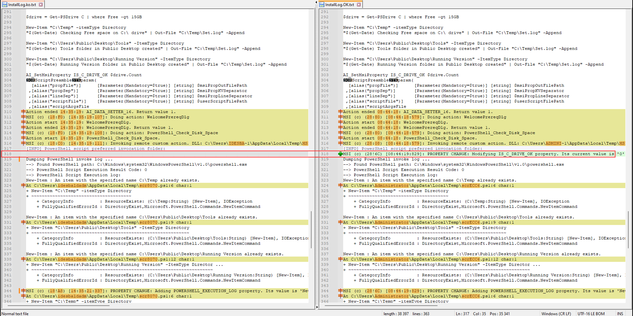The width and height of the screenshot is (633, 316).
Task: Click 'PROPERTY CHANGE: Modifying IS_C_DRIVE_OK' line in OK log
Action: 484,154
